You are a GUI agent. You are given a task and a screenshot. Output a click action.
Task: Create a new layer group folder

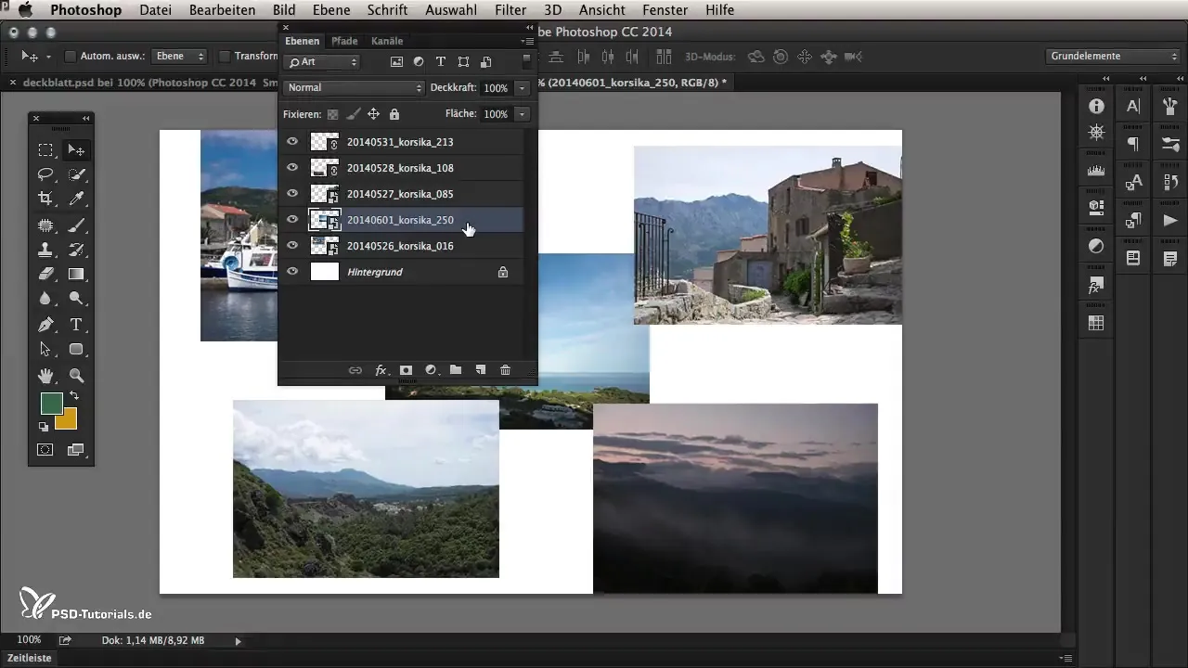coord(456,370)
